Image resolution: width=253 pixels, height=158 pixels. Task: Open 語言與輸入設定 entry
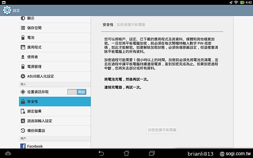point(55,121)
